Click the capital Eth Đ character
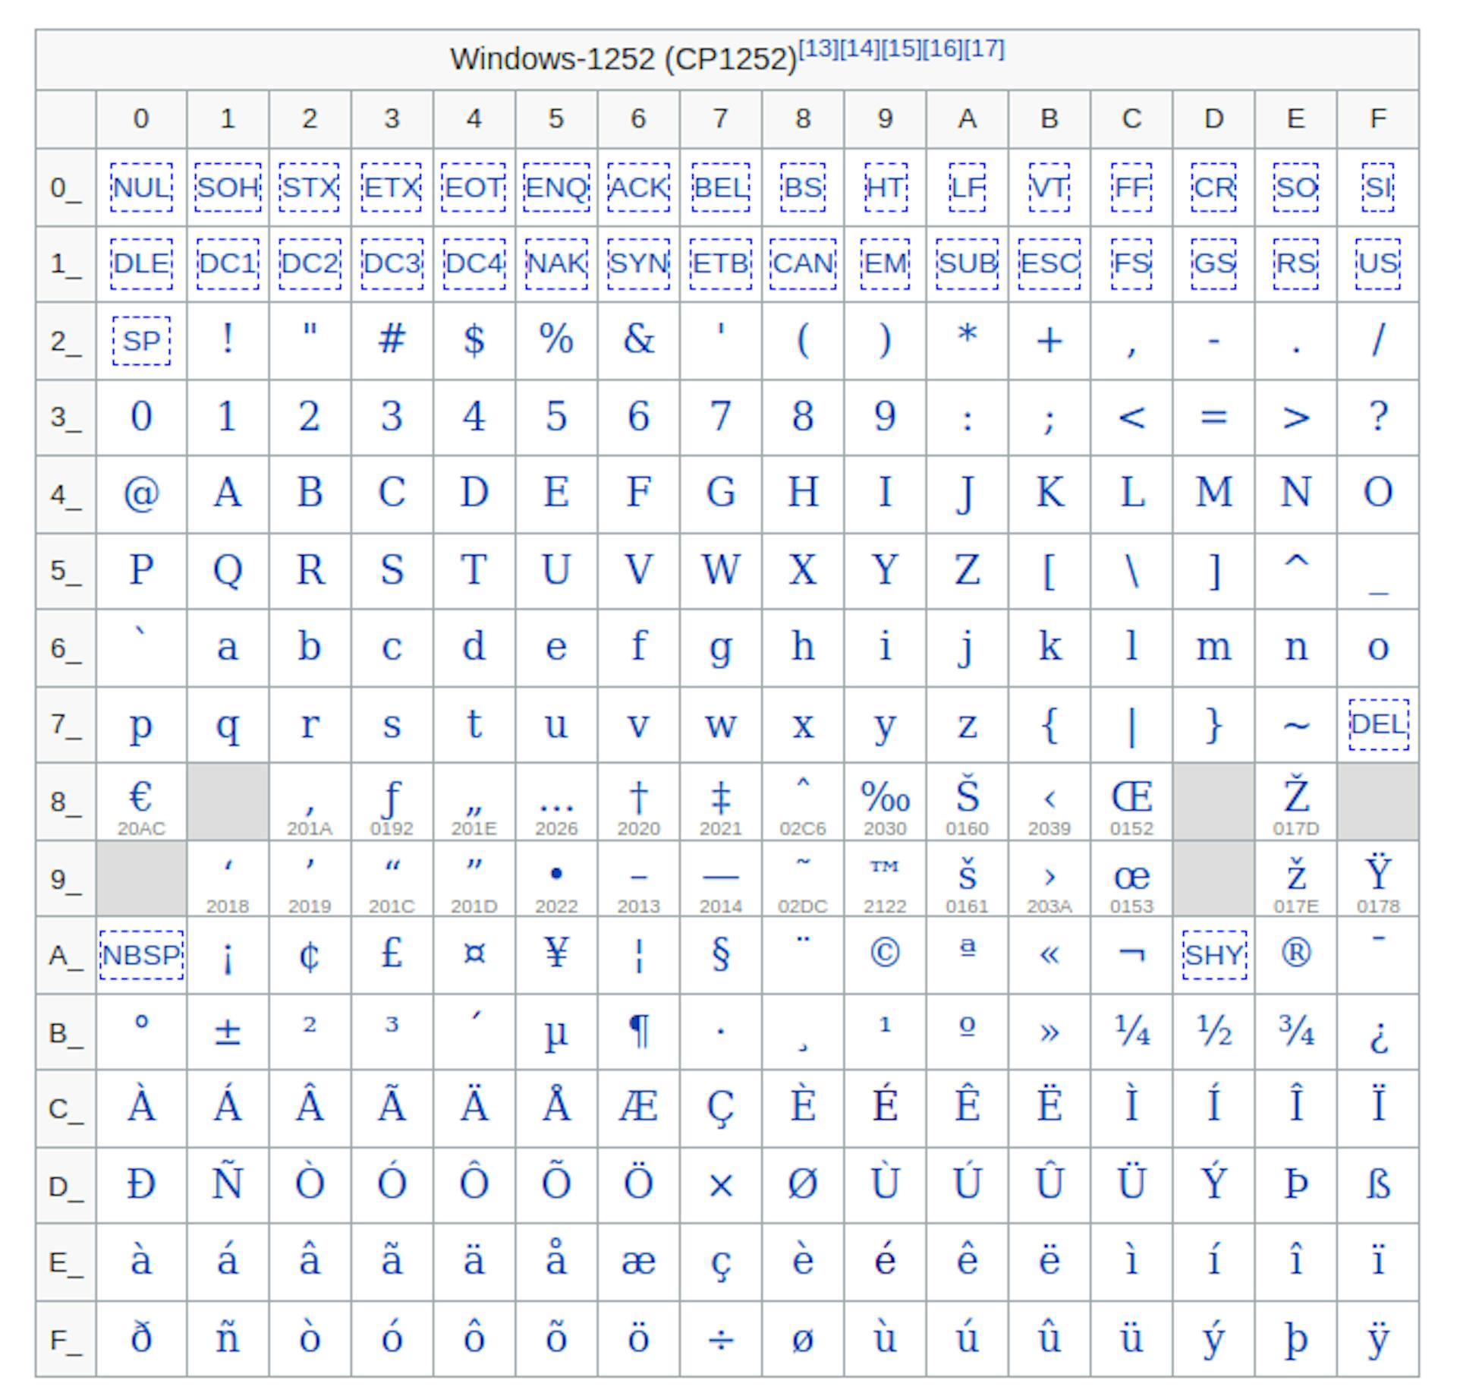This screenshot has height=1393, width=1457. (x=141, y=1183)
